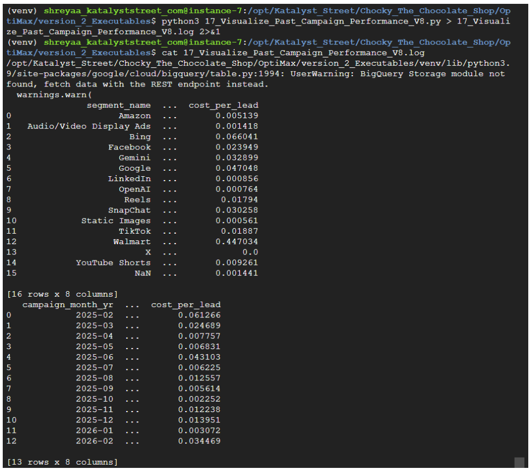Click cost value 0.01887
Image resolution: width=531 pixels, height=469 pixels.
(239, 231)
